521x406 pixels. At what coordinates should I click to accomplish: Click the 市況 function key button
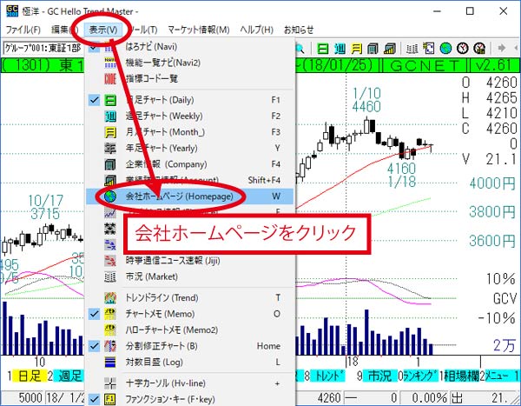[x=379, y=376]
